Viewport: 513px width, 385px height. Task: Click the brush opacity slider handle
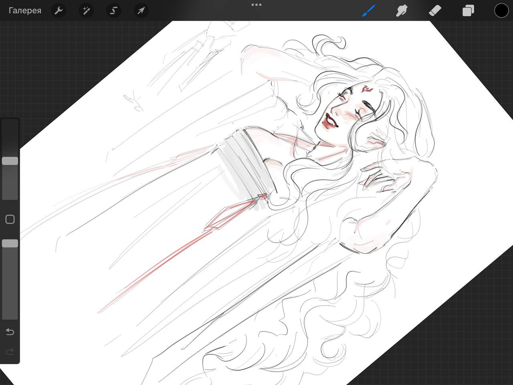(x=10, y=243)
